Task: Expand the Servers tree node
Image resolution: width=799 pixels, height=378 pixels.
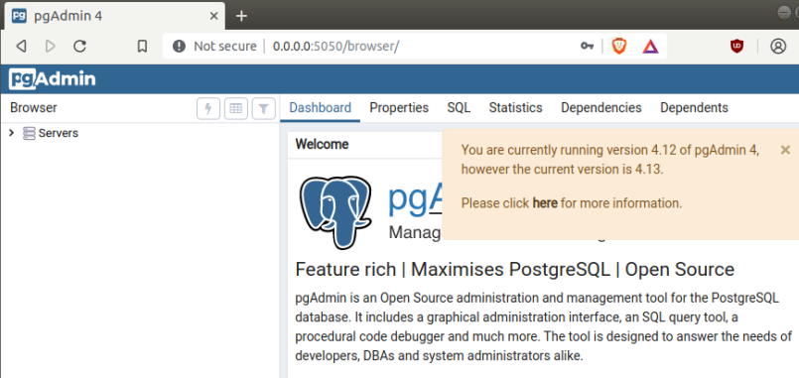Action: click(x=11, y=133)
